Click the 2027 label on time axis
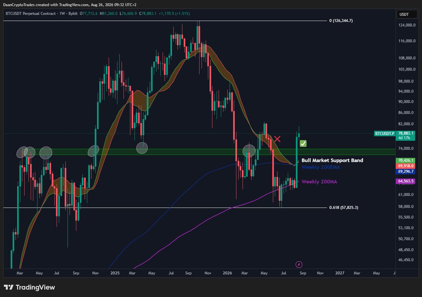Screen dimensions: 422x297 [340, 272]
